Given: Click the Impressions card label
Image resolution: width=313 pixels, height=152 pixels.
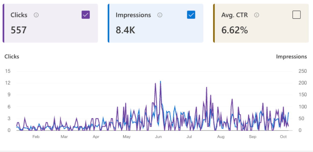Looking at the screenshot, I should (133, 15).
